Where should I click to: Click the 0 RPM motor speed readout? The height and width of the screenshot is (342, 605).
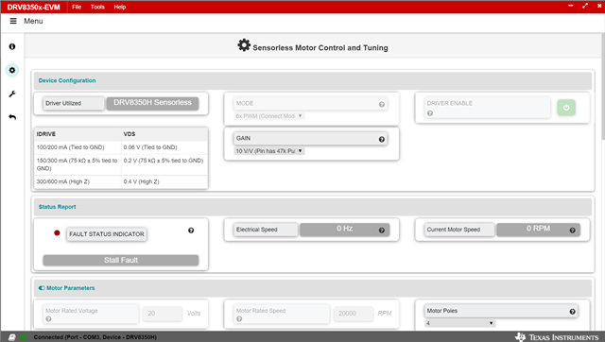pos(538,229)
